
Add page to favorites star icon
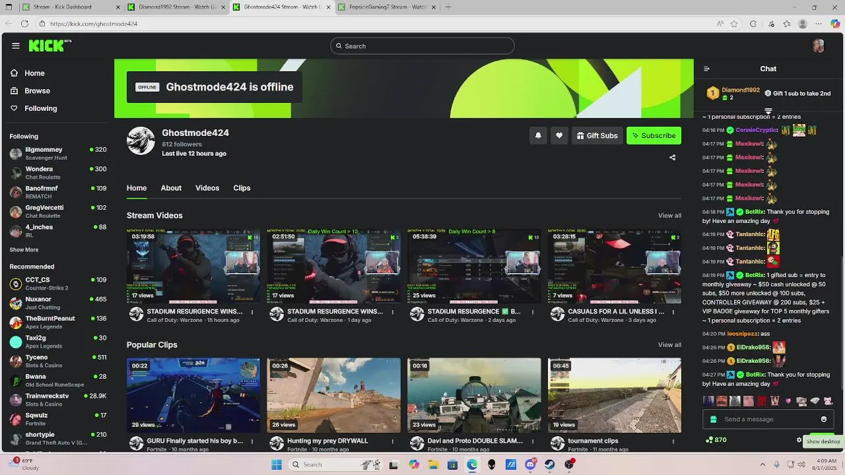[x=734, y=24]
